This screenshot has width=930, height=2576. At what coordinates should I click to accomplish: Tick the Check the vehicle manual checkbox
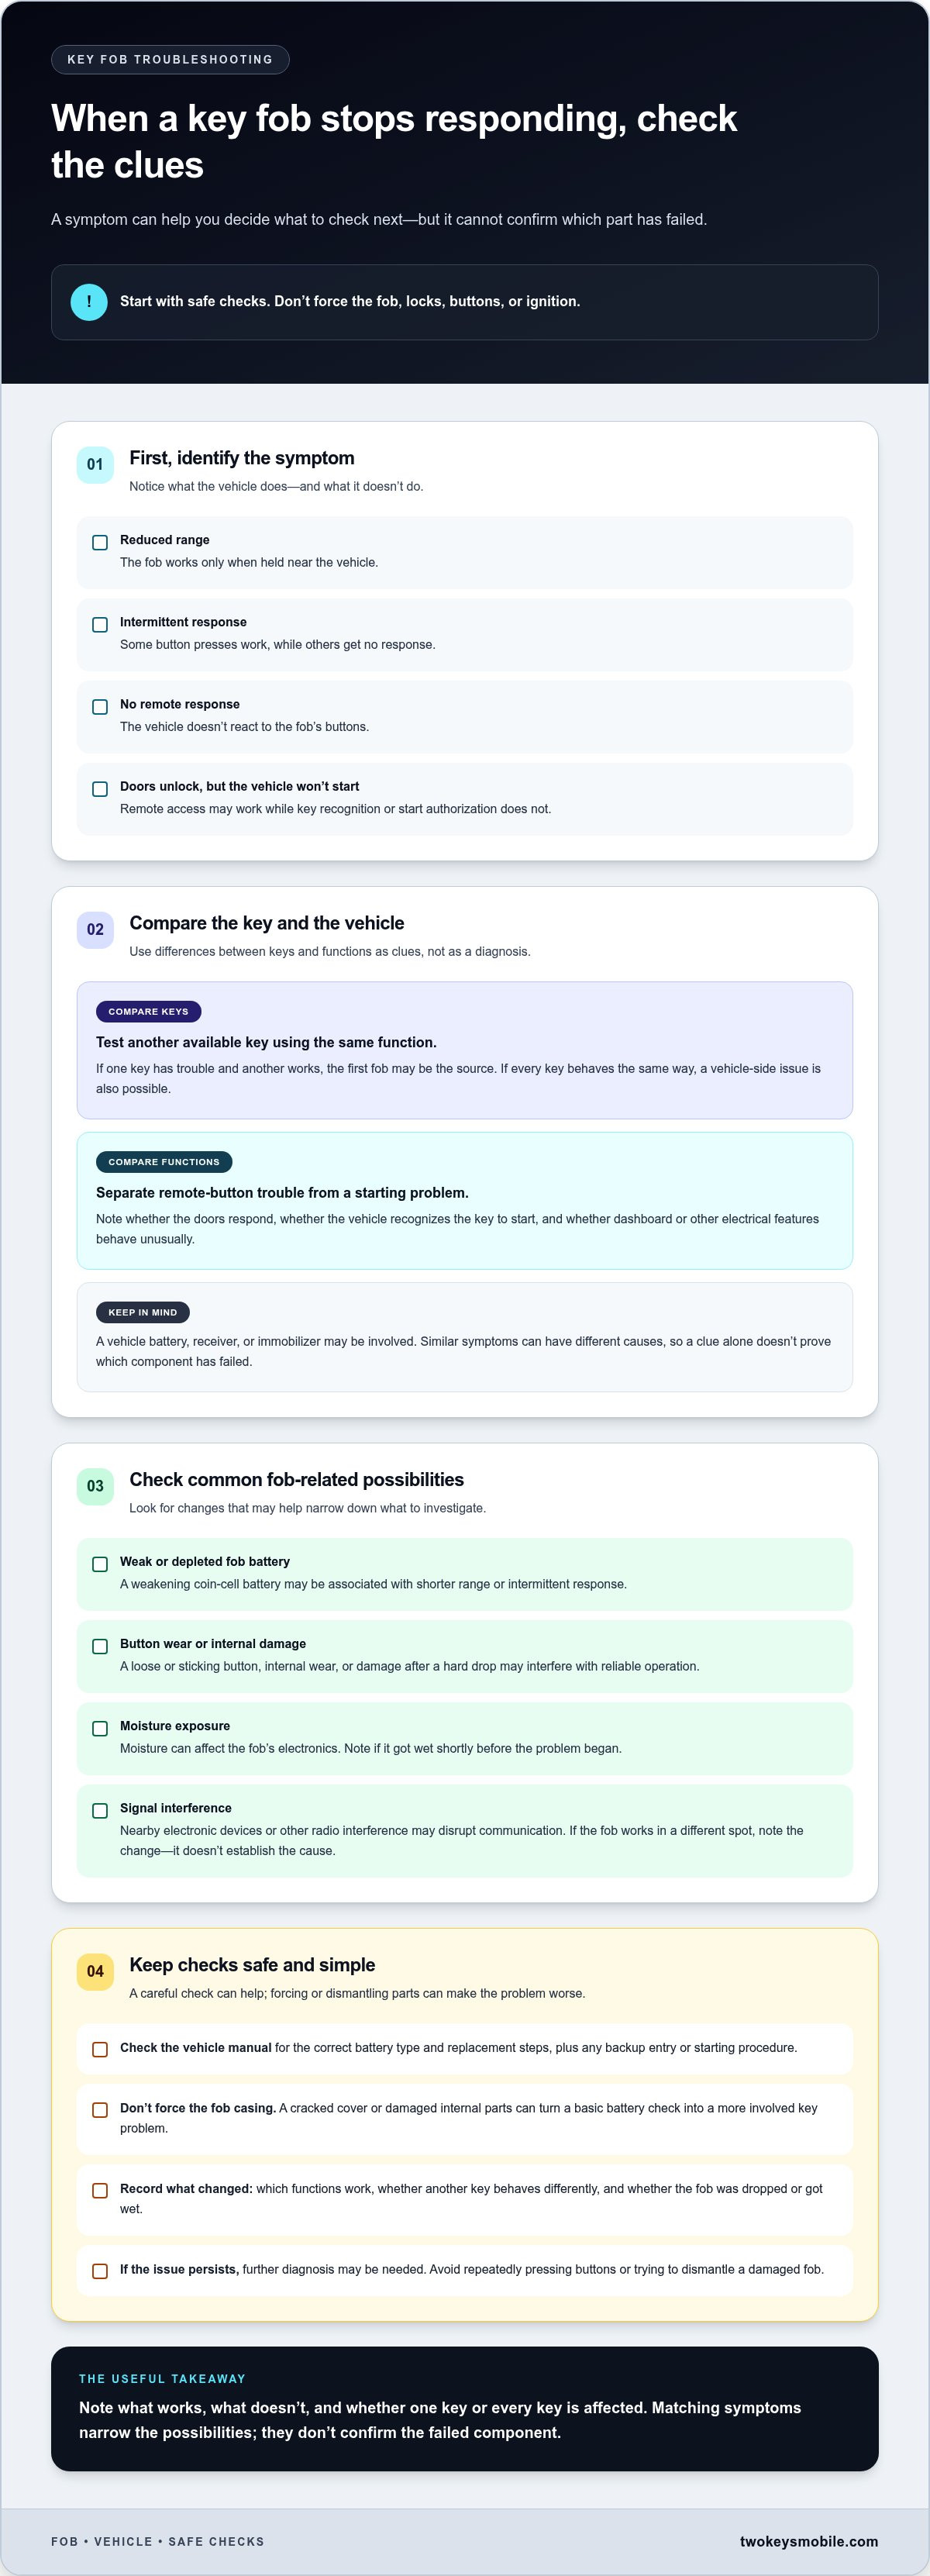(100, 2050)
